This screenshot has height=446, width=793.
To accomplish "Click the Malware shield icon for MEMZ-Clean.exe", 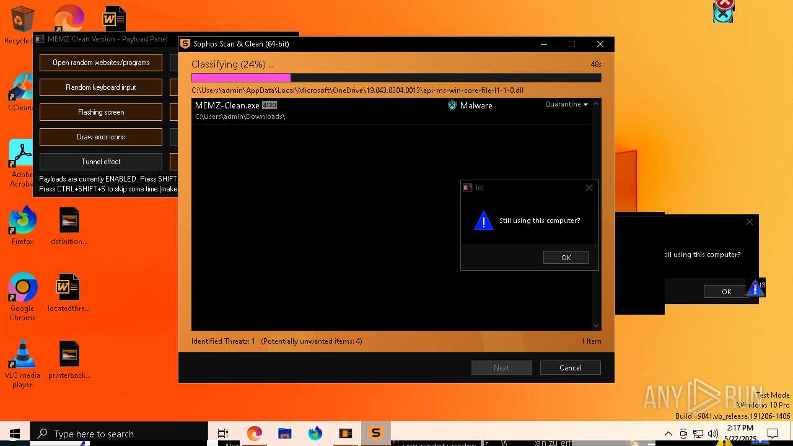I will 452,105.
